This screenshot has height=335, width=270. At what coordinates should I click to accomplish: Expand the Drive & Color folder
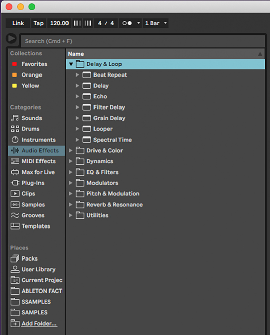[x=71, y=151]
